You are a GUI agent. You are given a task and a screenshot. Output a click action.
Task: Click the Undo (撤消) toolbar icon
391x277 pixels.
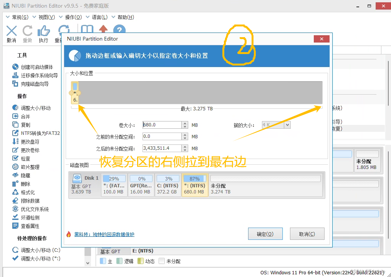coord(12,31)
